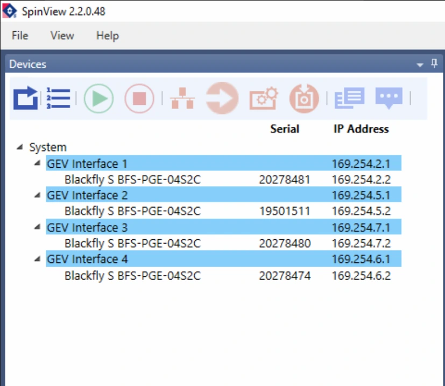Open the File menu
The height and width of the screenshot is (386, 445).
pyautogui.click(x=20, y=35)
